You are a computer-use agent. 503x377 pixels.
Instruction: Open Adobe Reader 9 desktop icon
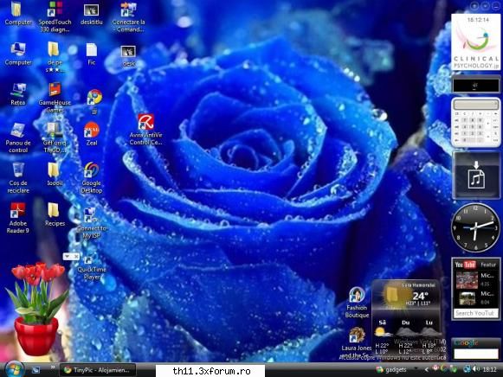point(18,218)
